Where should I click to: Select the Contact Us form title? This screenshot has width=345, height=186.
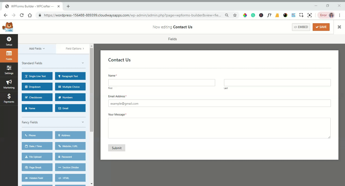click(x=119, y=60)
